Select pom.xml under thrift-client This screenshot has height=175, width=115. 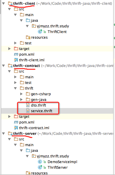point(27,54)
